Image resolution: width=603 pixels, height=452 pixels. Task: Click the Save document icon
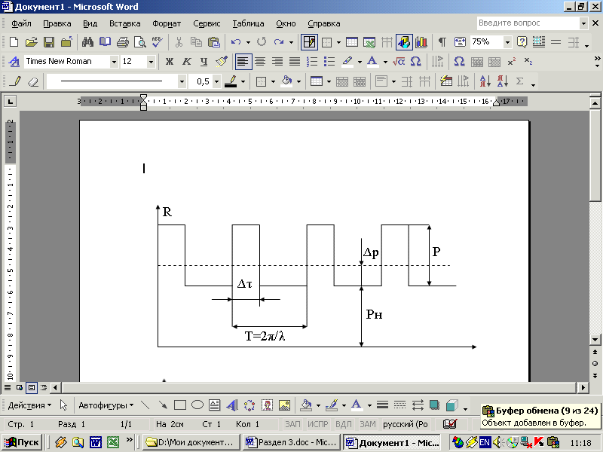[48, 42]
